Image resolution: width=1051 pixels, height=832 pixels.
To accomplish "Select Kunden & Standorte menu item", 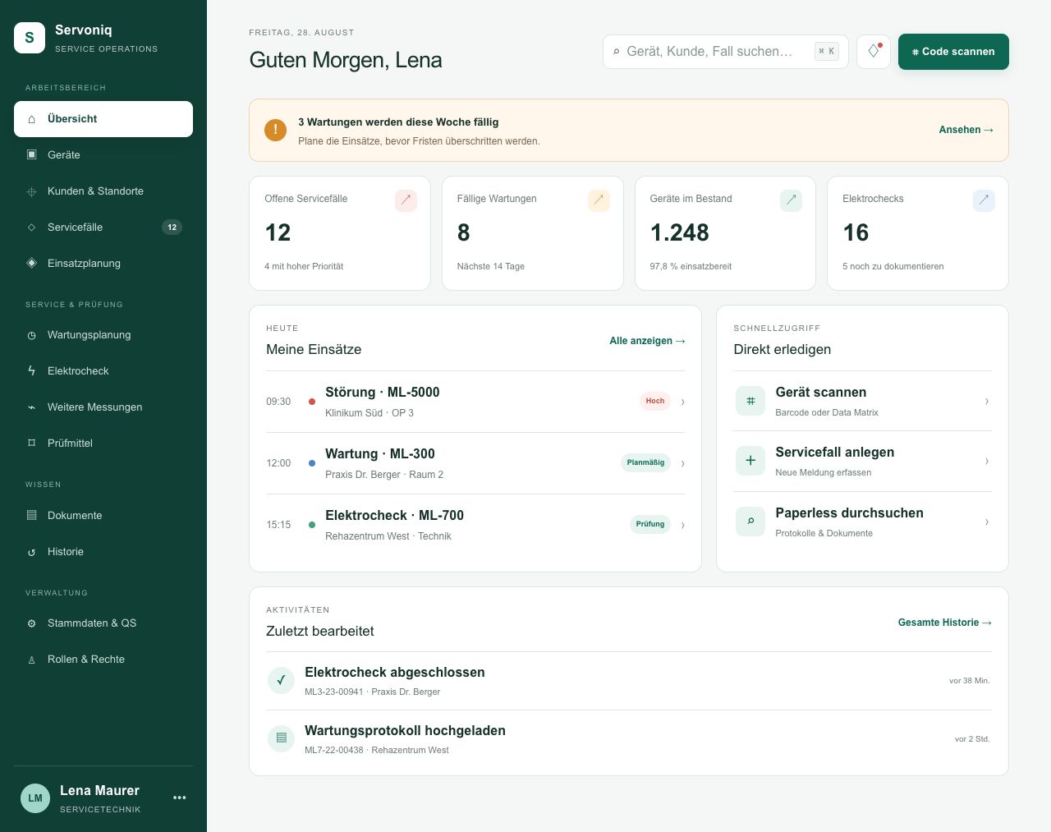I will (103, 191).
